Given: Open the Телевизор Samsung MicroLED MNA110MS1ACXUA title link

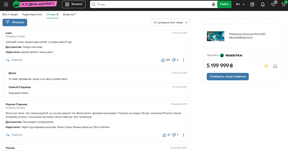Looking at the screenshot, I should point(247,36).
